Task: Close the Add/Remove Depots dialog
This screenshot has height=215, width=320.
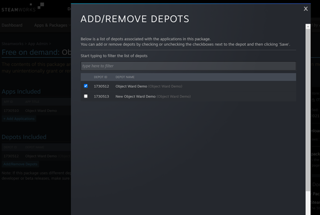Action: click(x=306, y=9)
